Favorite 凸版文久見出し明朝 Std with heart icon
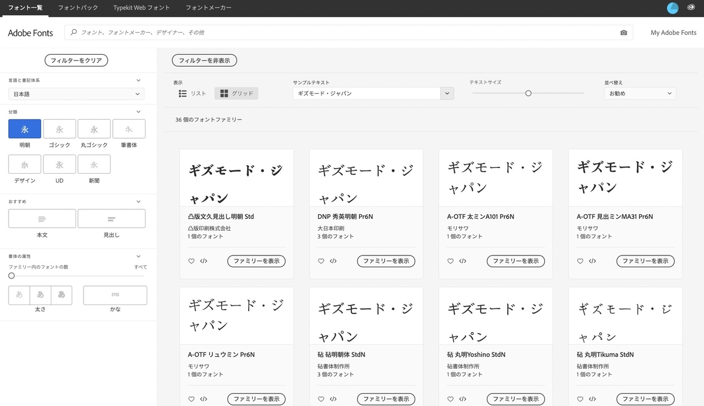 click(191, 261)
